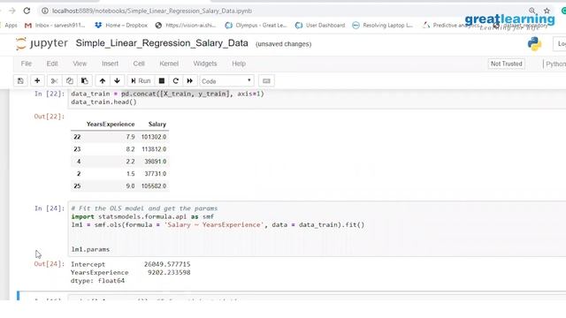Open the File menu
Screen dimensions: 566x318
(26, 64)
